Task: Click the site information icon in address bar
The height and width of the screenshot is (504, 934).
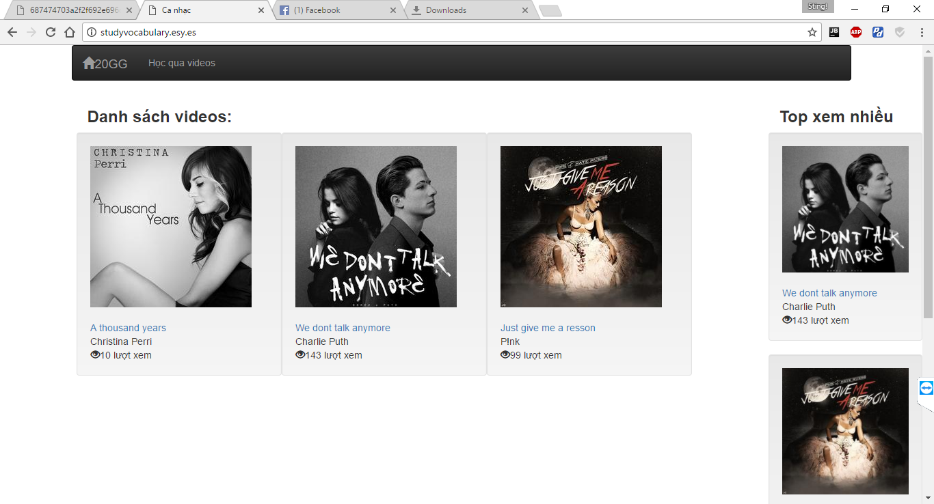Action: point(92,32)
